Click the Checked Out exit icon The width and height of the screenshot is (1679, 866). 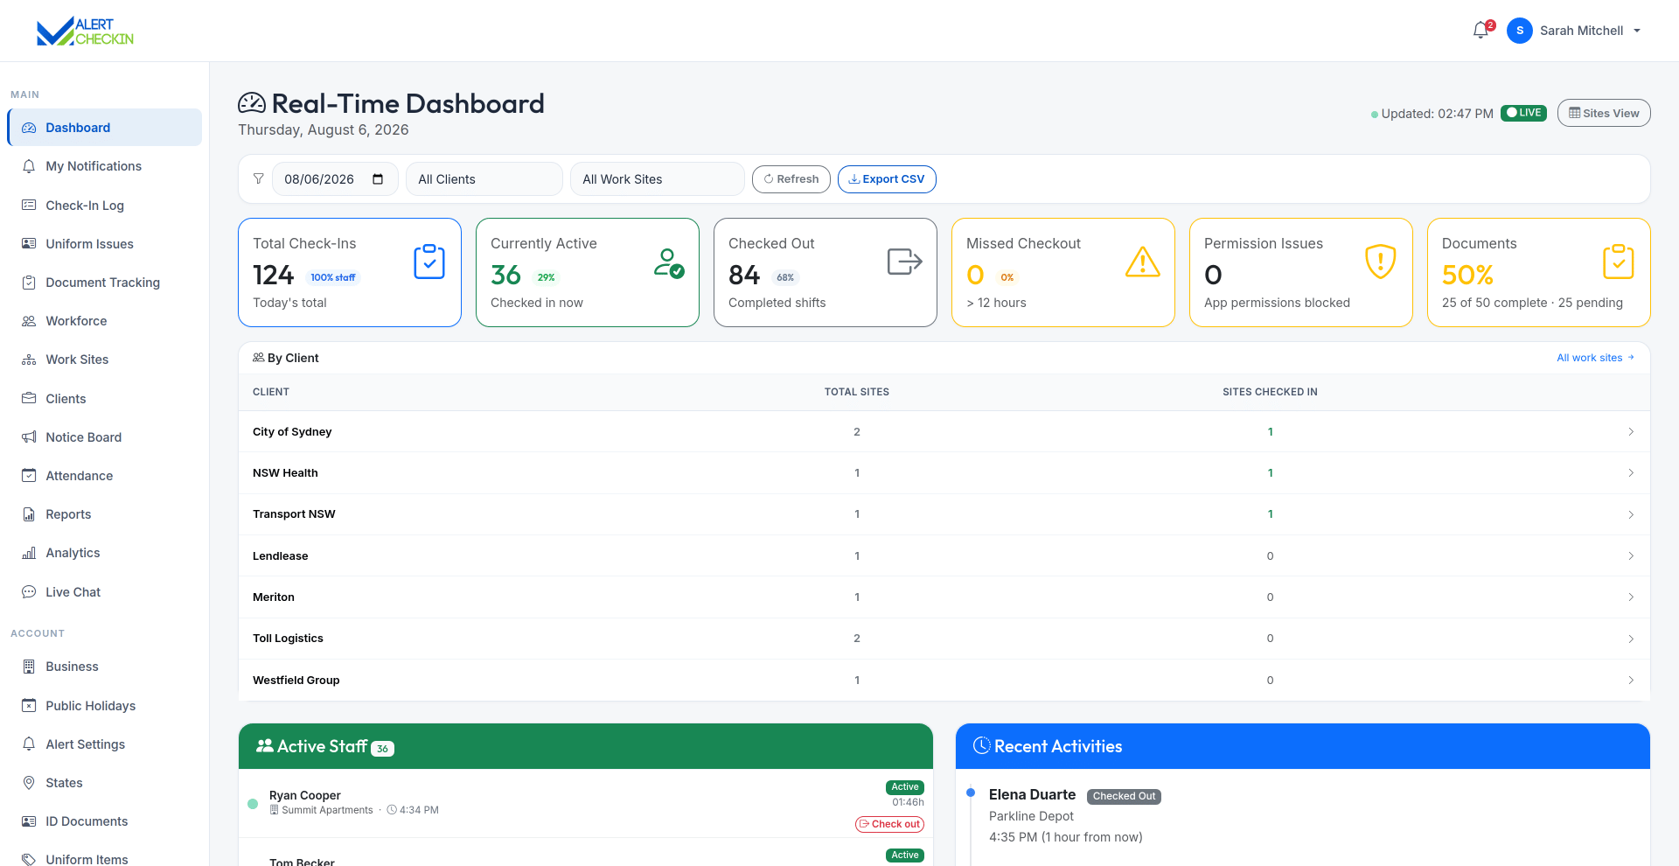click(x=905, y=262)
